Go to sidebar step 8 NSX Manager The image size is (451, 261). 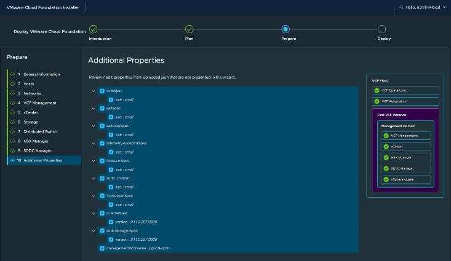click(44, 141)
